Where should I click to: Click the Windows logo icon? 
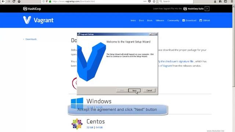coord(77,103)
